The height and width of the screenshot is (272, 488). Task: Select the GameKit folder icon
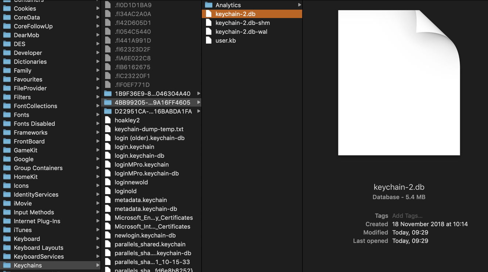[x=7, y=150]
